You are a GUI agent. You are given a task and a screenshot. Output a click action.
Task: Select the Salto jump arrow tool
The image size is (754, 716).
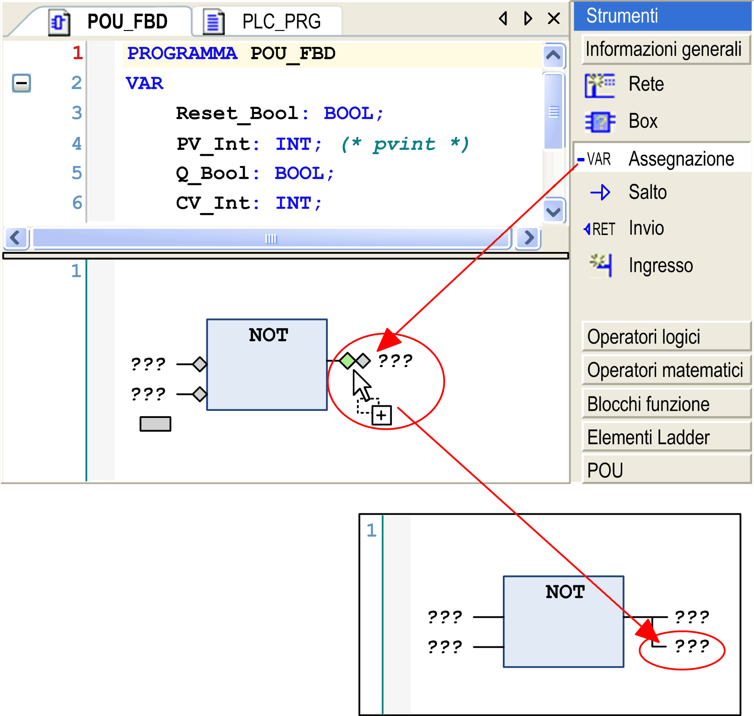point(600,192)
